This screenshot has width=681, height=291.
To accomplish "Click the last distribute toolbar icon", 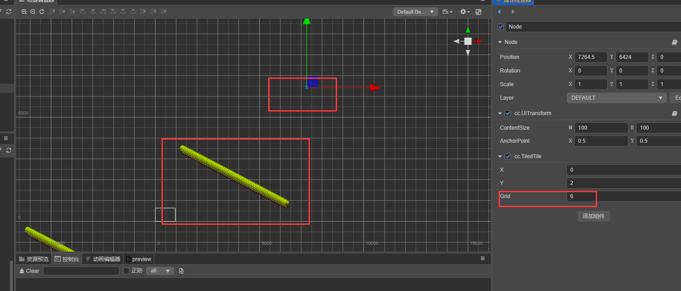I will [x=163, y=11].
